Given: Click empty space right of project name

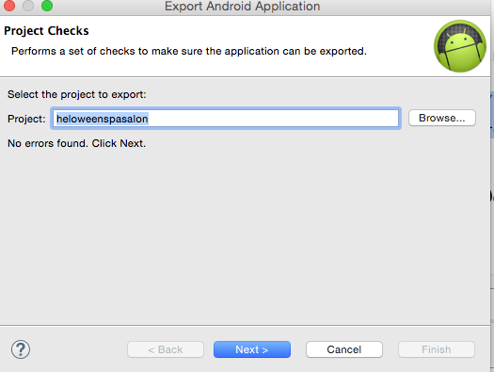Looking at the screenshot, I should [273, 119].
